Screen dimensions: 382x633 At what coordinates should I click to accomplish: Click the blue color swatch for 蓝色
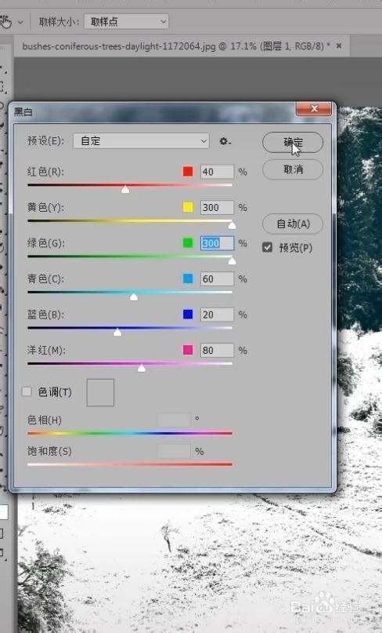[x=188, y=314]
